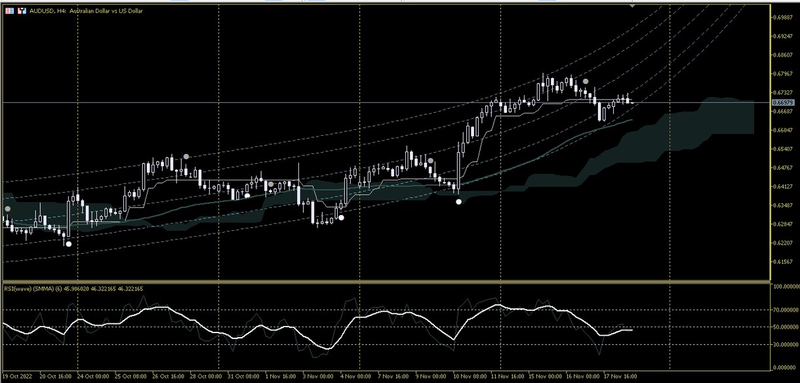Click the 0.67327 price axis value
Image resolution: width=800 pixels, height=383 pixels.
[x=784, y=92]
